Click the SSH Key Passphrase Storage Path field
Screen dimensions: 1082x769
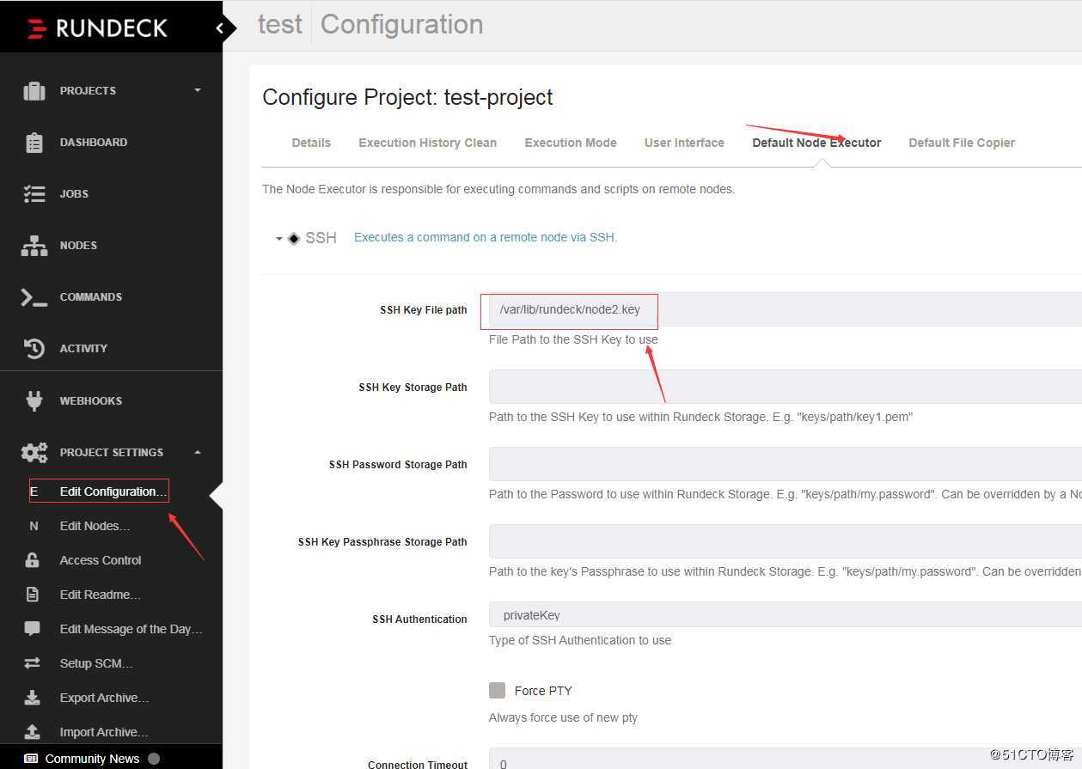click(785, 541)
